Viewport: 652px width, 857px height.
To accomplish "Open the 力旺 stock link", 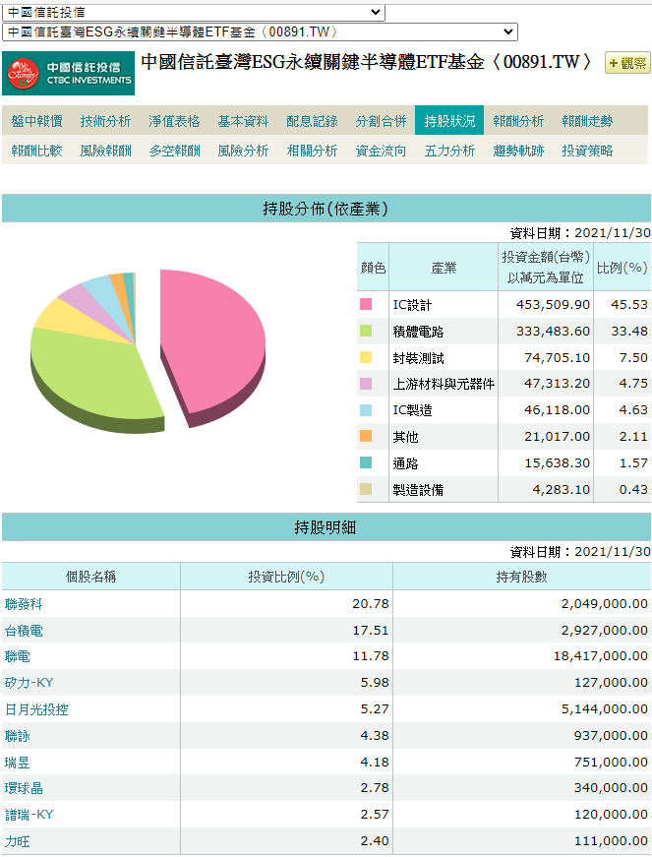I will (x=18, y=841).
